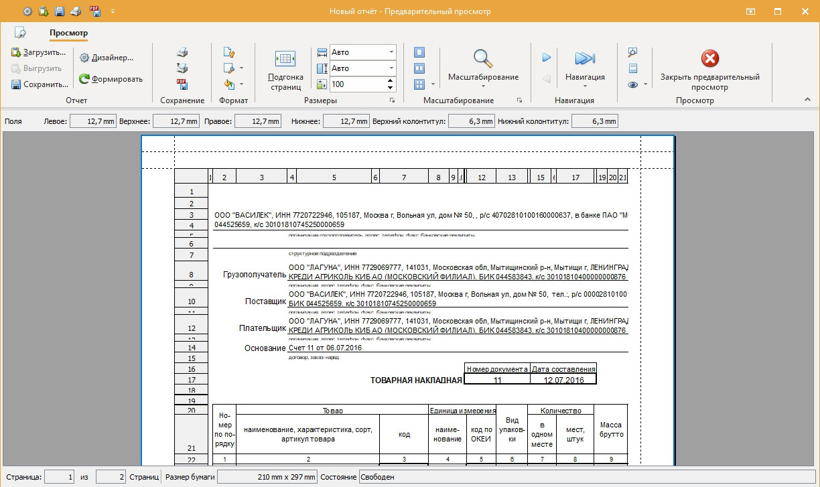Click the Загрузить... button

(38, 52)
